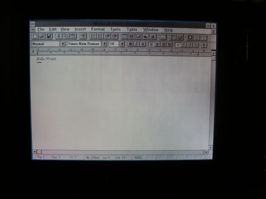
Task: Run the spelling check icon
Action: [173, 37]
